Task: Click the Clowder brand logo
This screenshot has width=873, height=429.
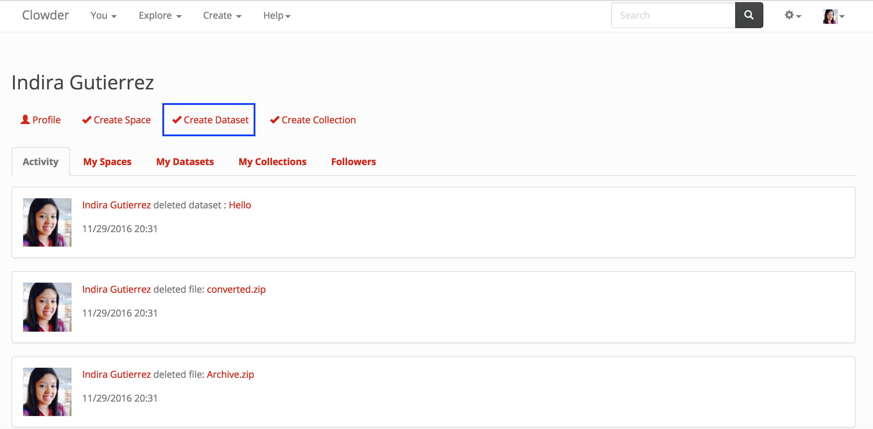Action: point(45,16)
